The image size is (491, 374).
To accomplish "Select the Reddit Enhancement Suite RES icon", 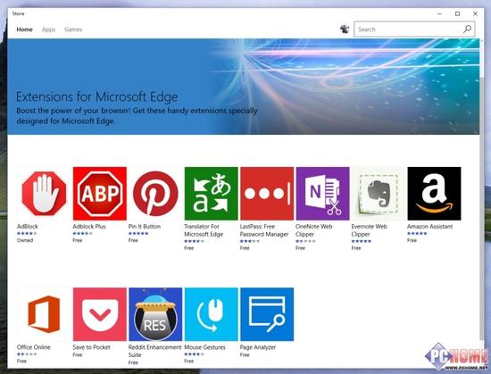I will 155,314.
